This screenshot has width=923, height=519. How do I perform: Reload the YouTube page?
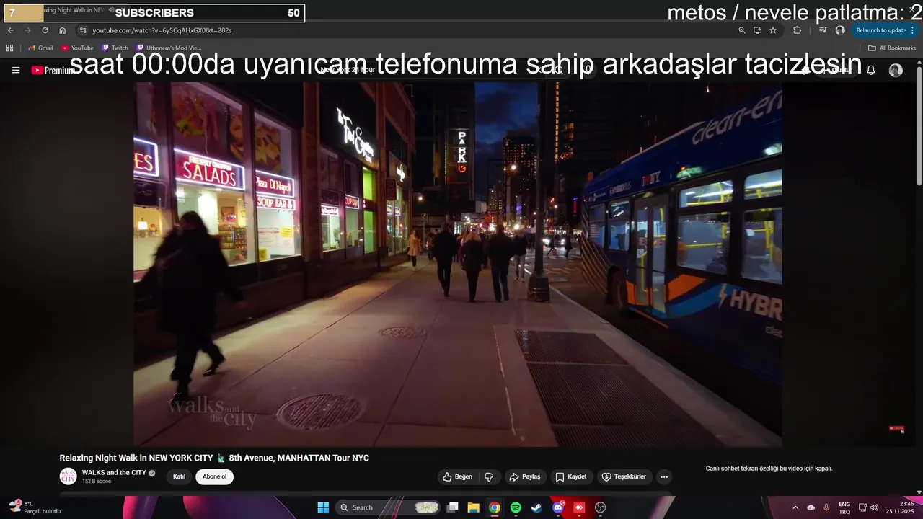45,30
